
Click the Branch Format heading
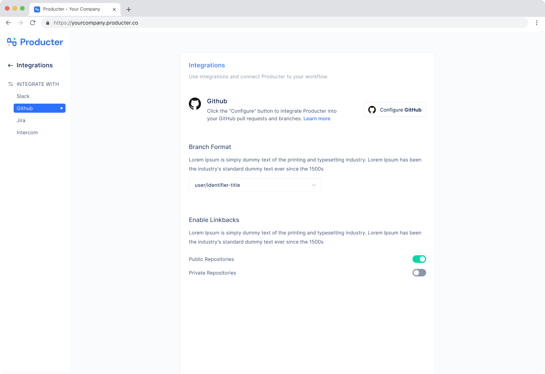(210, 147)
